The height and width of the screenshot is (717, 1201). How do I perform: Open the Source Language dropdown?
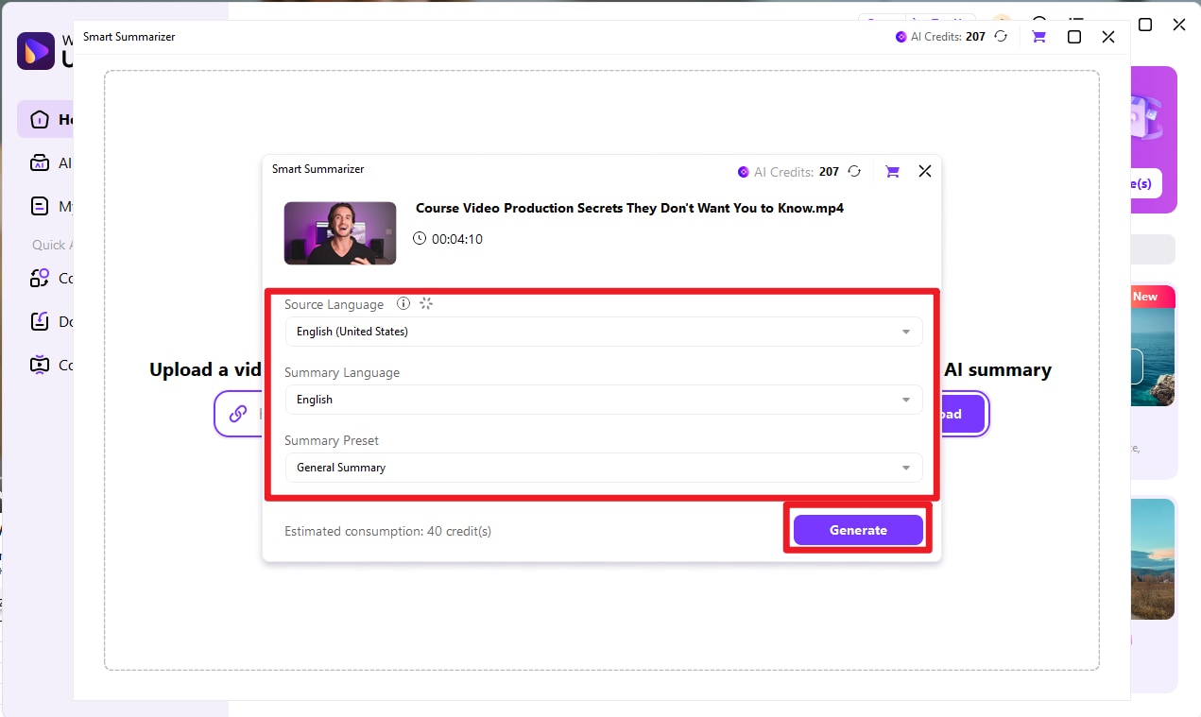point(604,332)
